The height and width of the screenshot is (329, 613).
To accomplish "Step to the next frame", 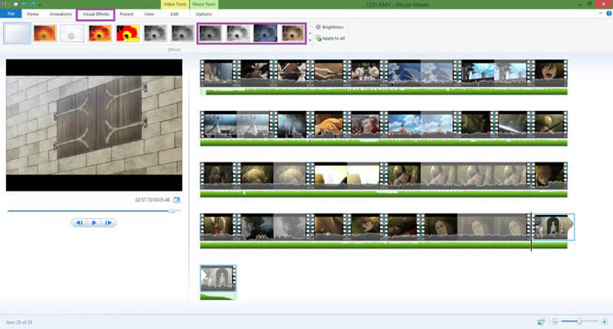I will (x=108, y=223).
